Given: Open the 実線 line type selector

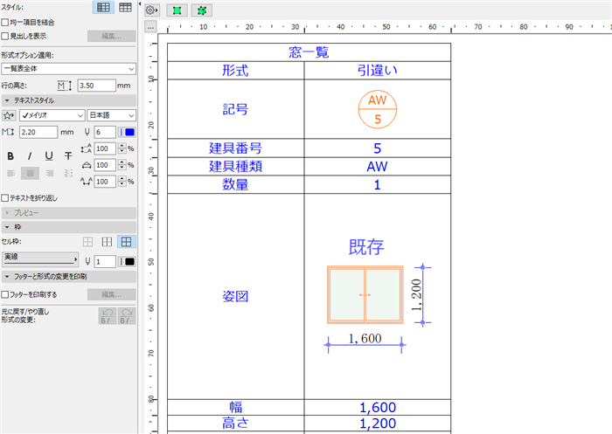Looking at the screenshot, I should click(x=40, y=259).
